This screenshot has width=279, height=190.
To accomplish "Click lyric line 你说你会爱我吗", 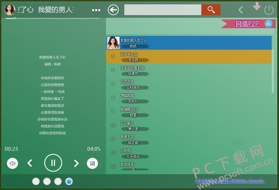I will coord(53,78).
